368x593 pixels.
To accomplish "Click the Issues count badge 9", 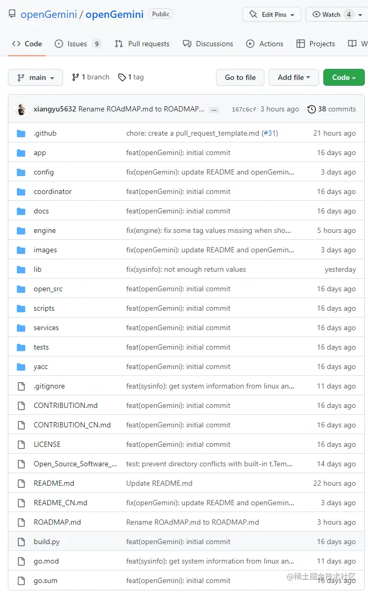I will pyautogui.click(x=97, y=44).
